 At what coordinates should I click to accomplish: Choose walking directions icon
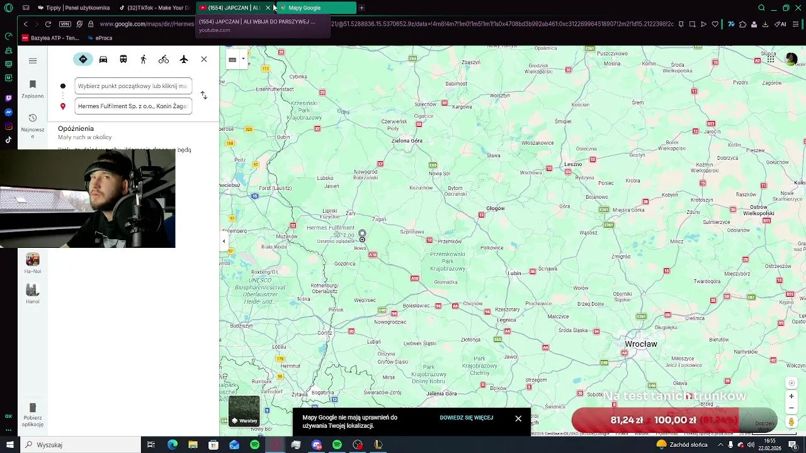144,59
